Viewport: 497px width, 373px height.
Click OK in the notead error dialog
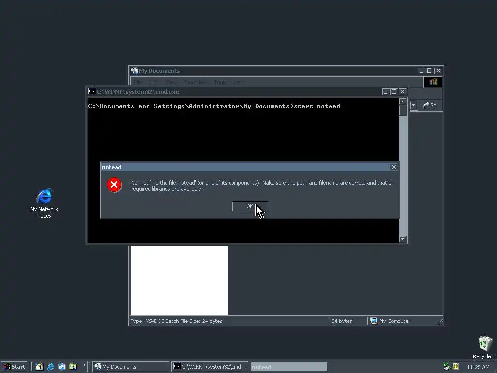250,207
